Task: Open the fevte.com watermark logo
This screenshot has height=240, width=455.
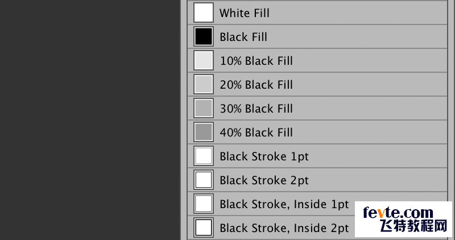Action: coord(403,220)
